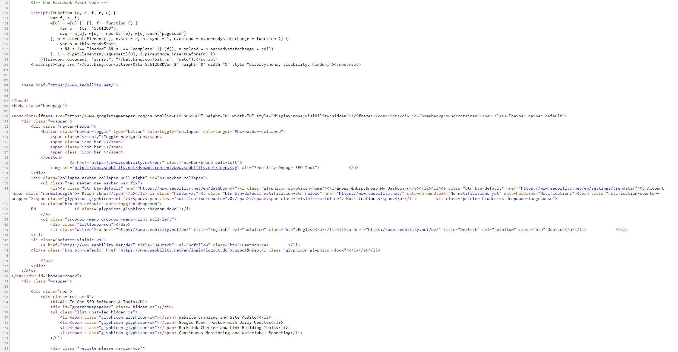Select the bs-navbar-collapse div line
This screenshot has height=352, width=678.
pos(119,178)
